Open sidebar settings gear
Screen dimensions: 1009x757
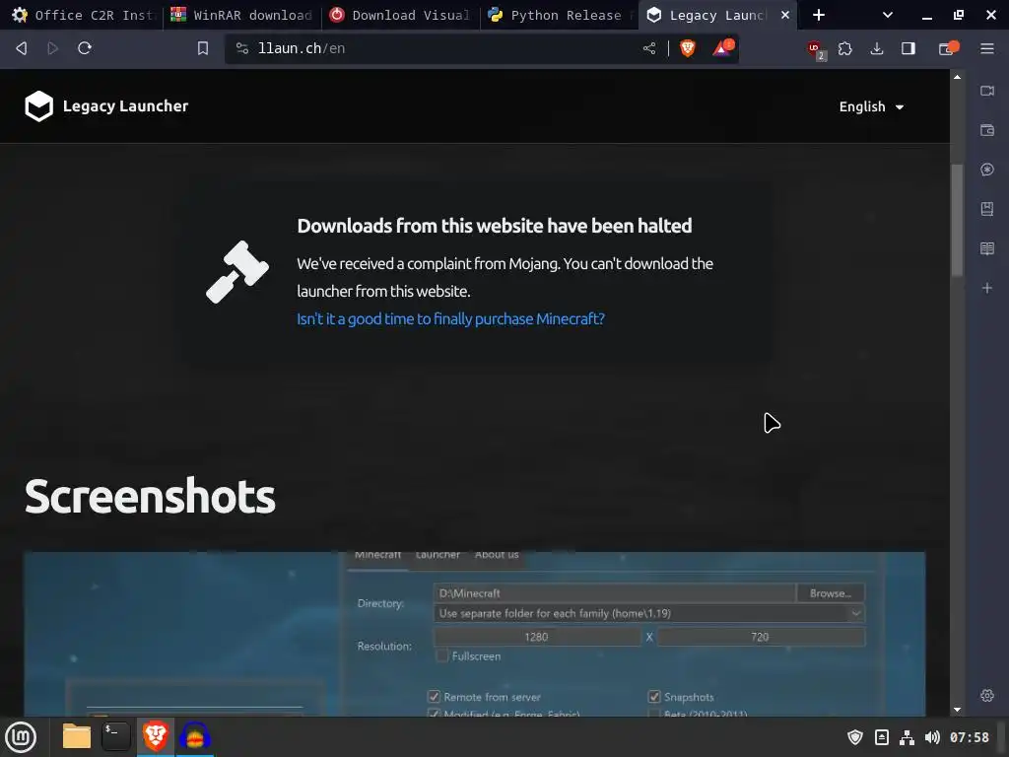click(x=987, y=695)
